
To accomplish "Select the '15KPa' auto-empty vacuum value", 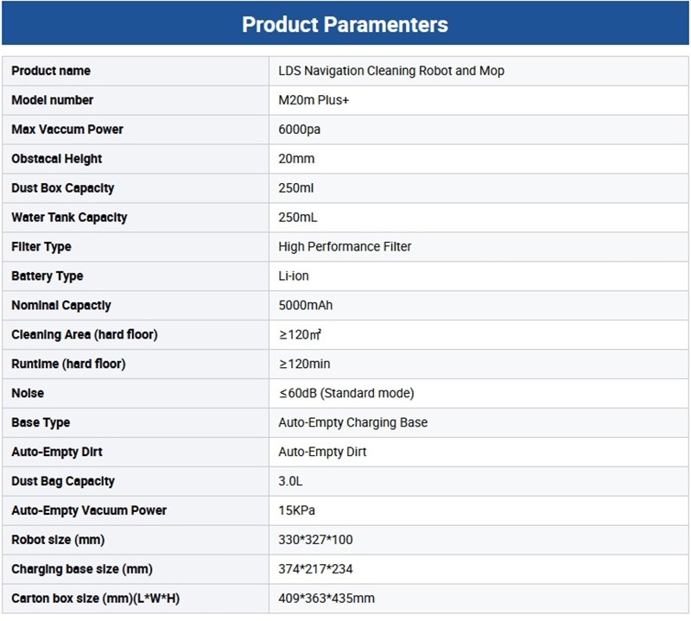I will pos(296,511).
